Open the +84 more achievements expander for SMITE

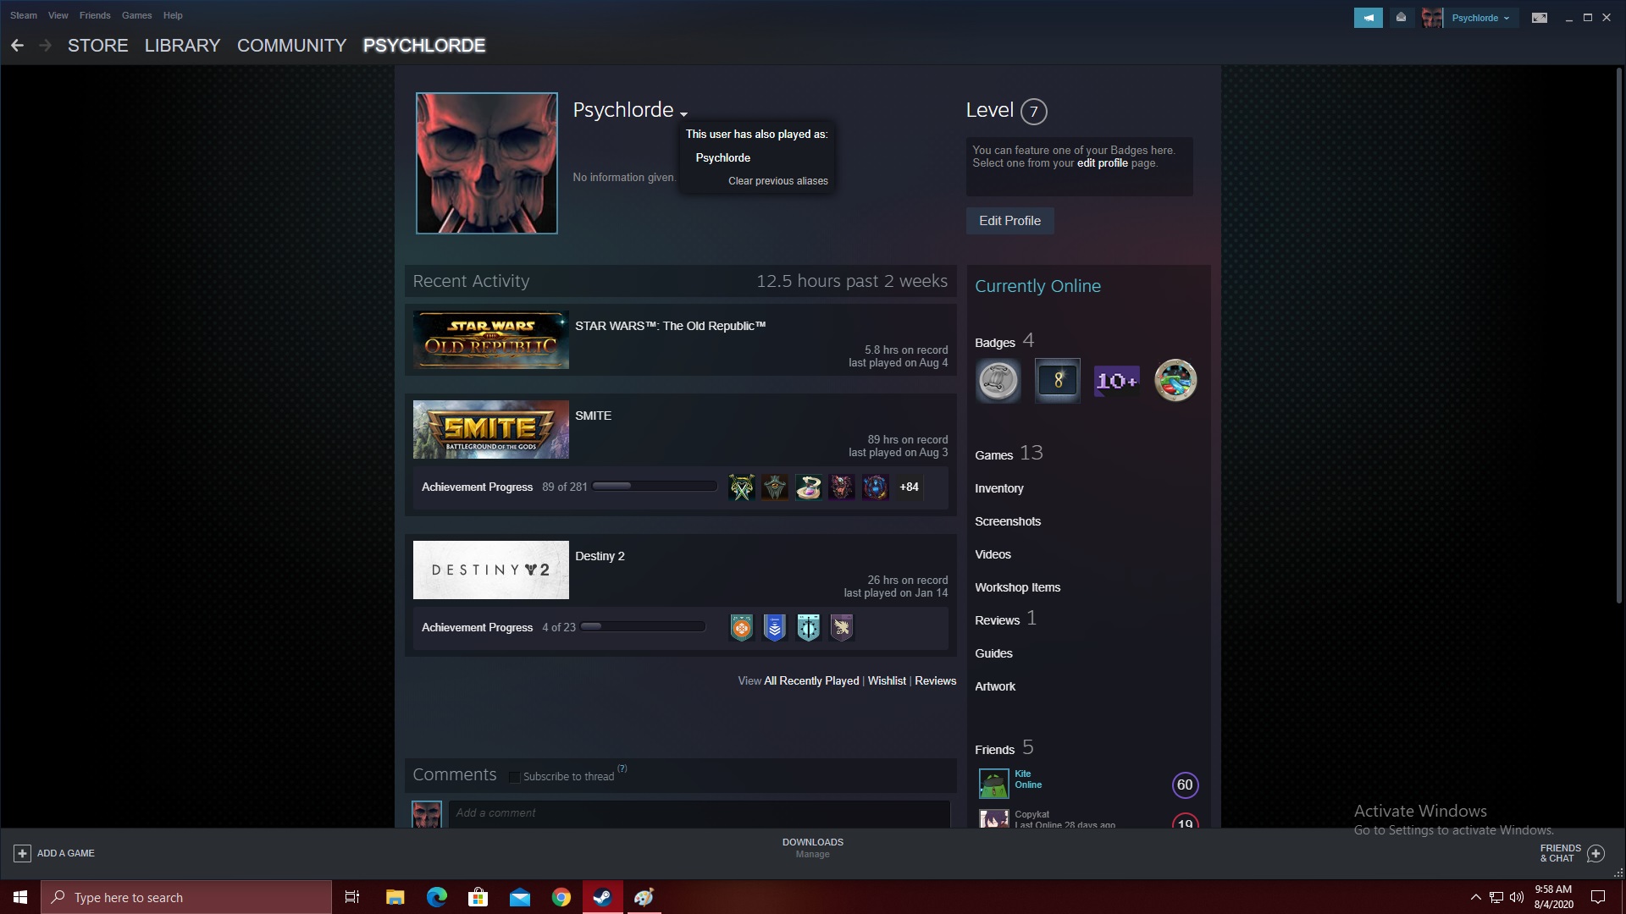[x=909, y=487]
